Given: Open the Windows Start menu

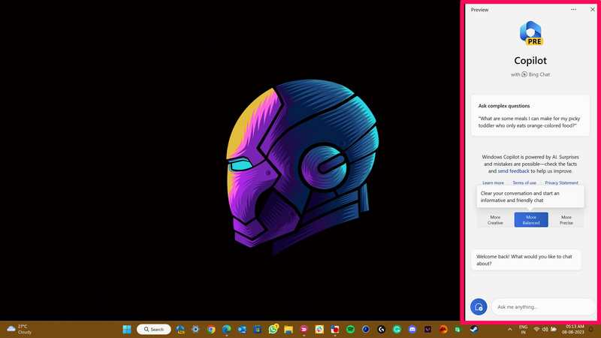Looking at the screenshot, I should pos(126,329).
